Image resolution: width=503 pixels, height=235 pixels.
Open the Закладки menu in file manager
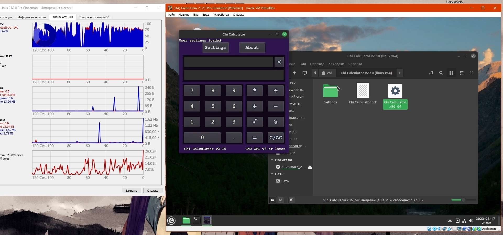pos(336,64)
